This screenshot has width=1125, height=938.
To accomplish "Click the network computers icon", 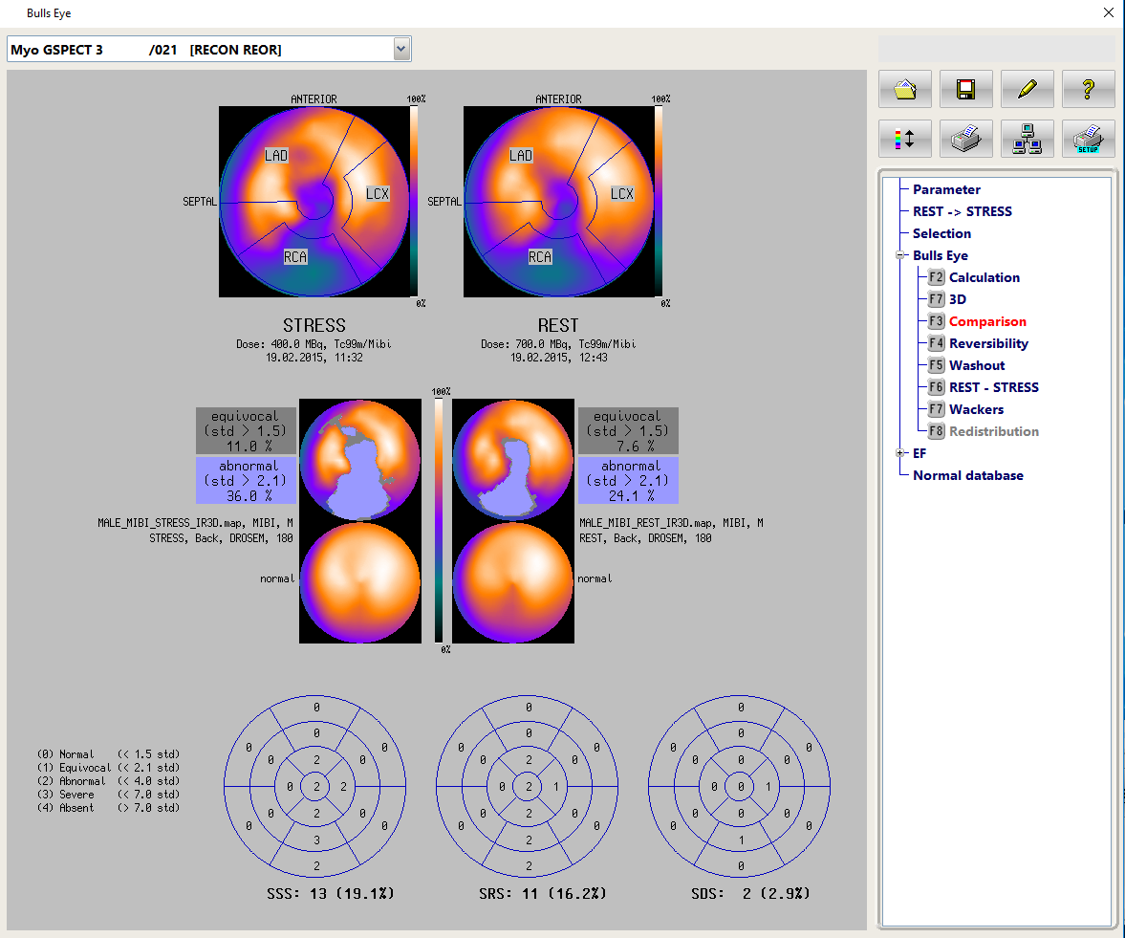I will [x=1028, y=139].
